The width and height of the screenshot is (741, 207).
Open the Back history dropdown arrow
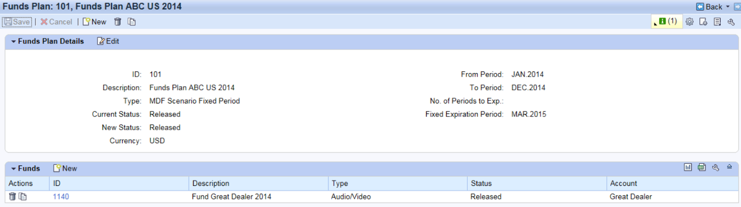[728, 6]
